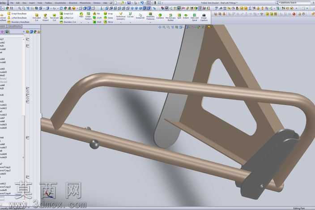Create a Helix and Spiral
This screenshot has height=210, width=315.
(x=195, y=17)
